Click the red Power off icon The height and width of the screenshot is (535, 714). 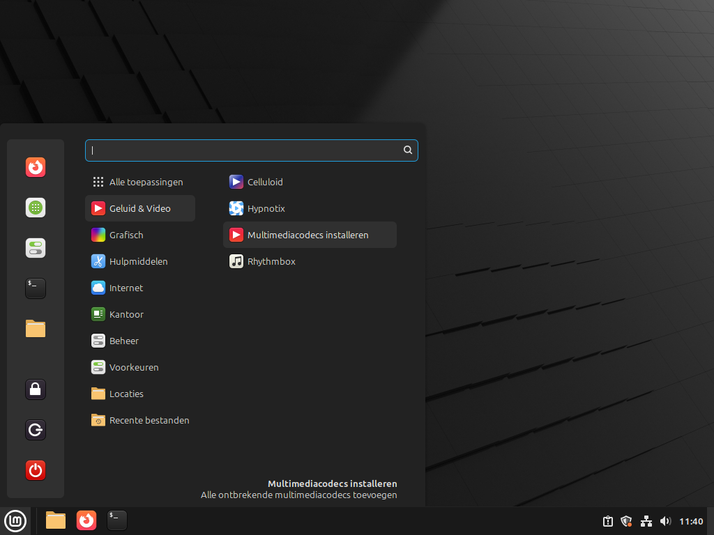(36, 470)
